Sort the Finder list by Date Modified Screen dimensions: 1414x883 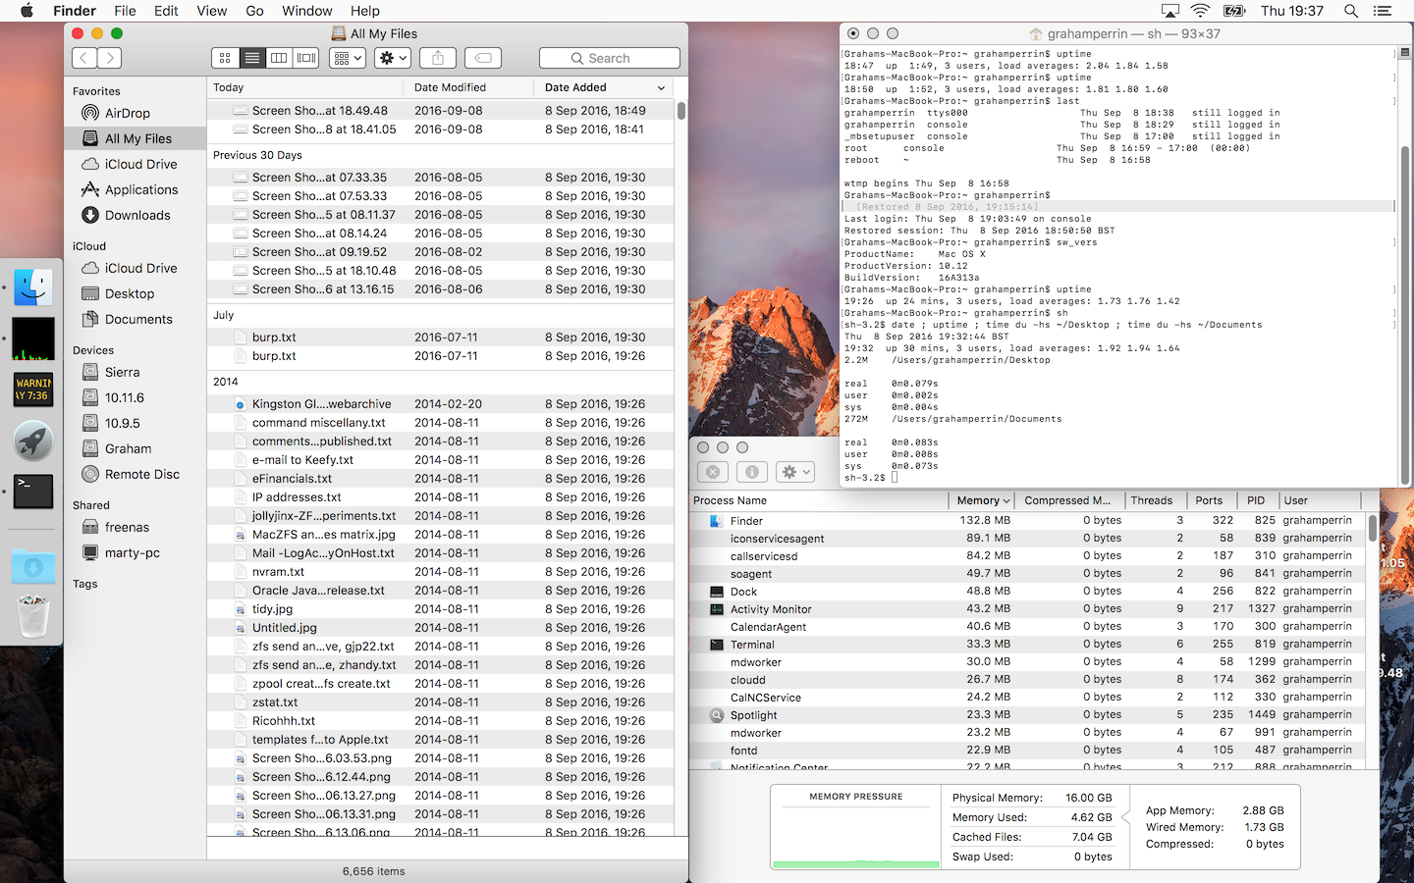click(469, 87)
